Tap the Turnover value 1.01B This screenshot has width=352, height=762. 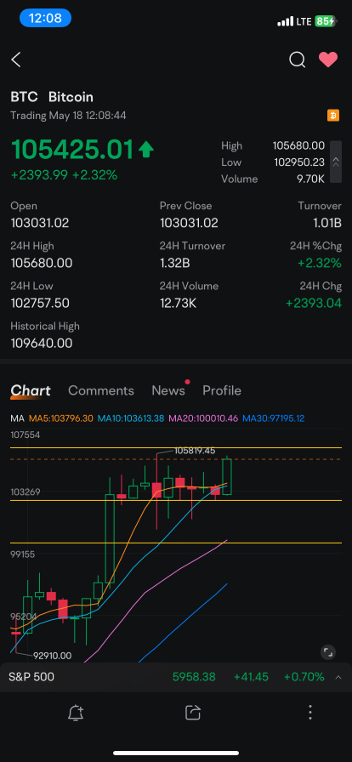(x=327, y=223)
